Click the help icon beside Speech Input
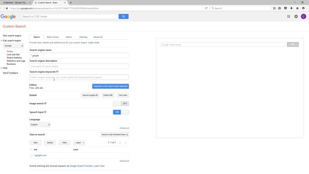The image size is (309, 174). [45, 112]
